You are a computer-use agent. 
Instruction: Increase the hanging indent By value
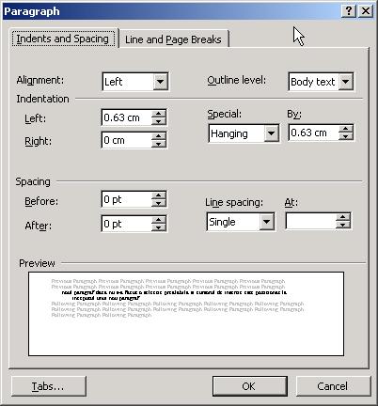(x=345, y=129)
